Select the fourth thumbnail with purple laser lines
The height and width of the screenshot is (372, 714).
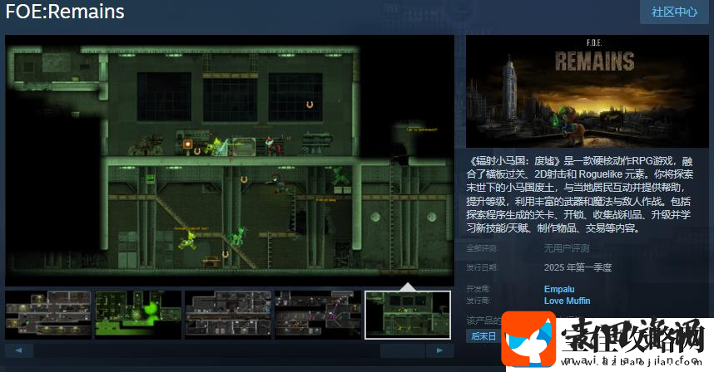[318, 316]
